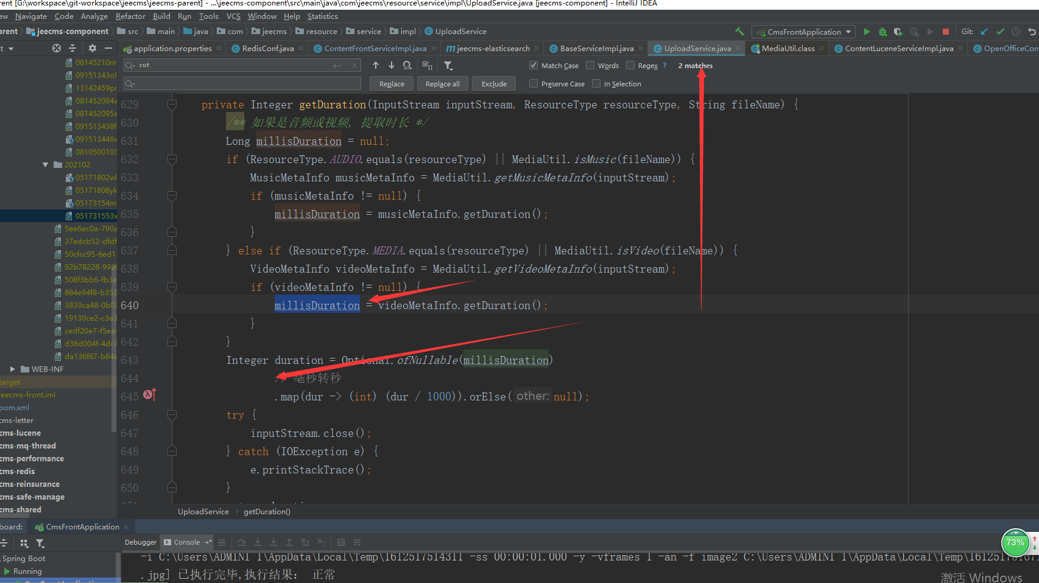The image size is (1039, 583).
Task: Open the search filter options
Action: 448,65
